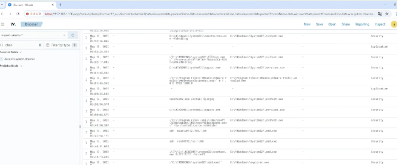Click Application channel in 05:50:35 row
The width and height of the screenshot is (397, 165).
click(x=379, y=89)
